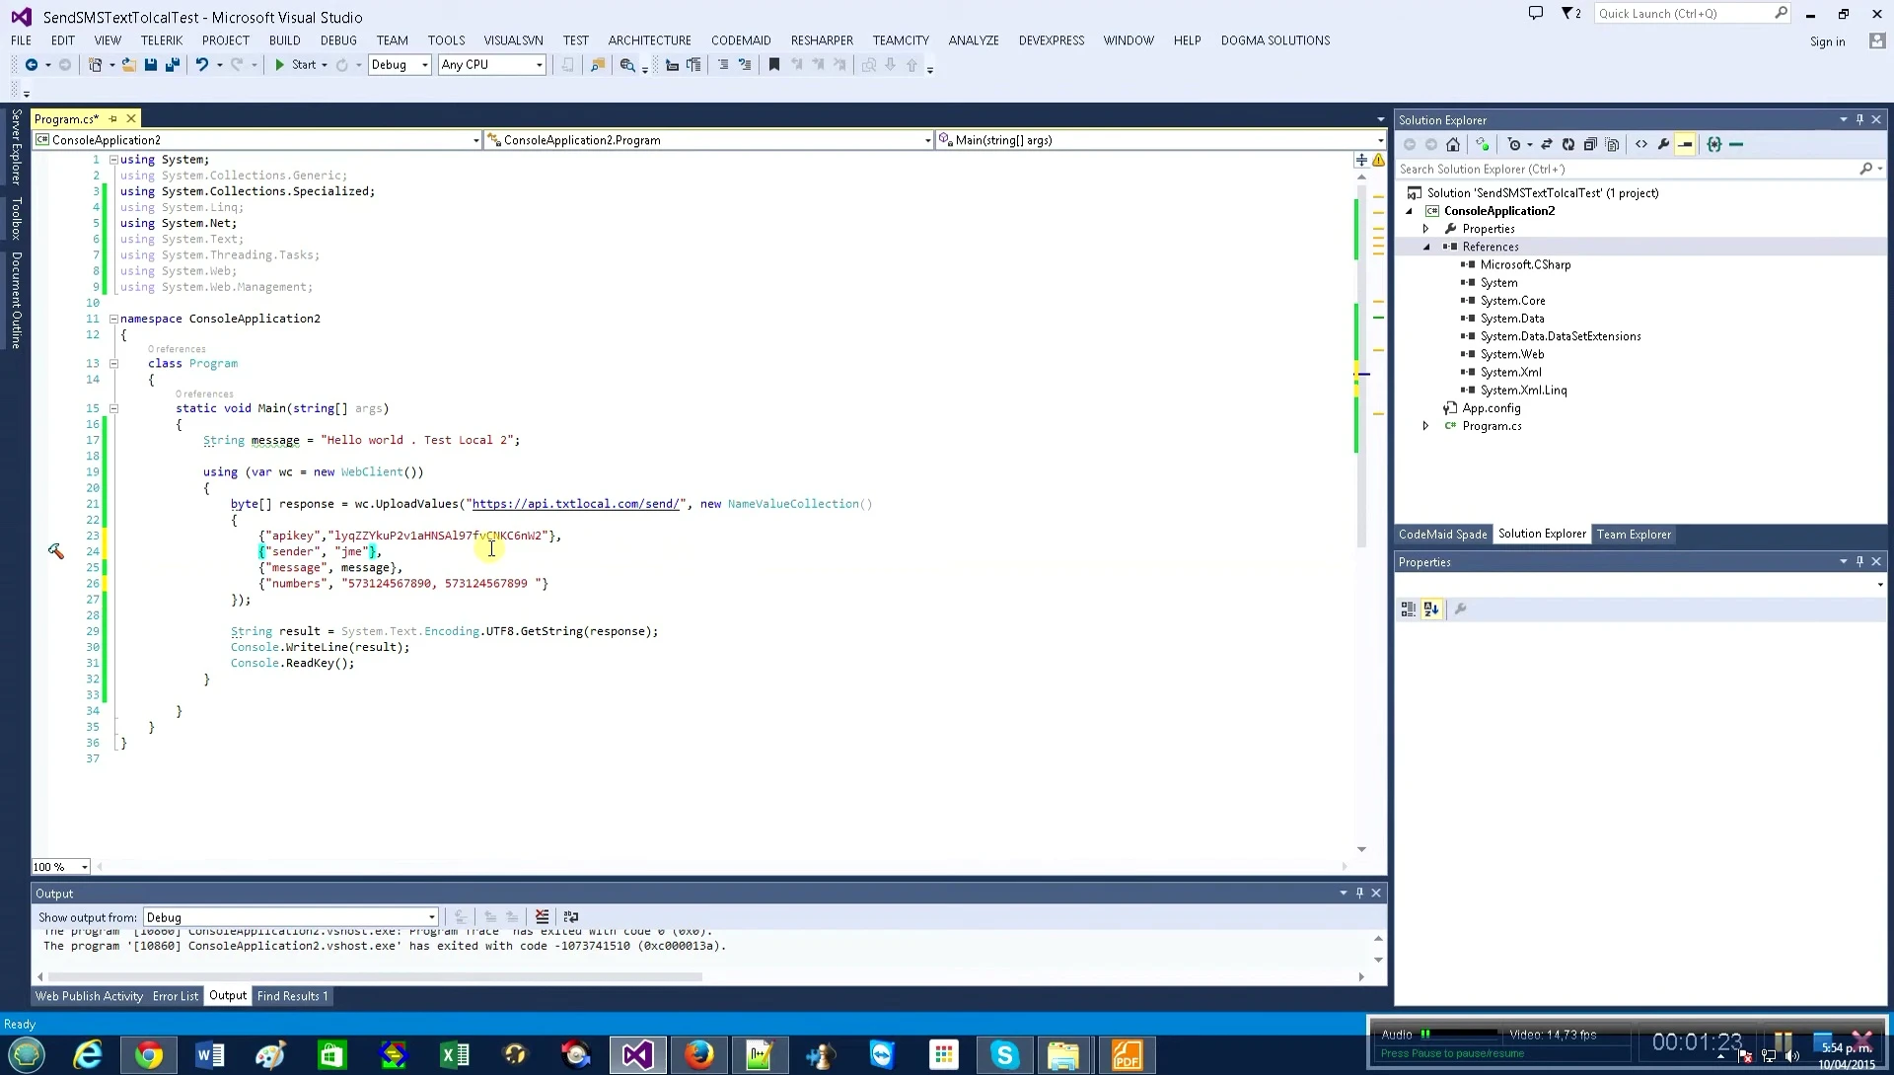The width and height of the screenshot is (1894, 1075).
Task: Open the ARCHITECTURE menu
Action: 649,40
